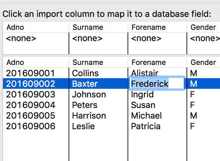Click the Michael forename cell
This screenshot has width=220, height=161.
click(x=146, y=116)
